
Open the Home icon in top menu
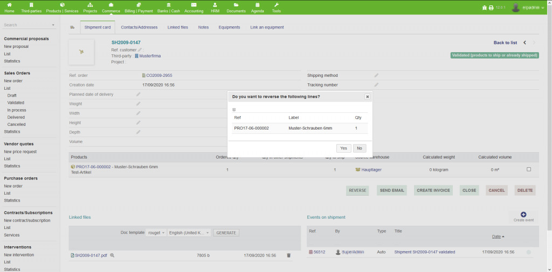coord(9,8)
